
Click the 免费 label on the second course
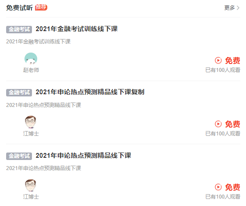(x=232, y=124)
